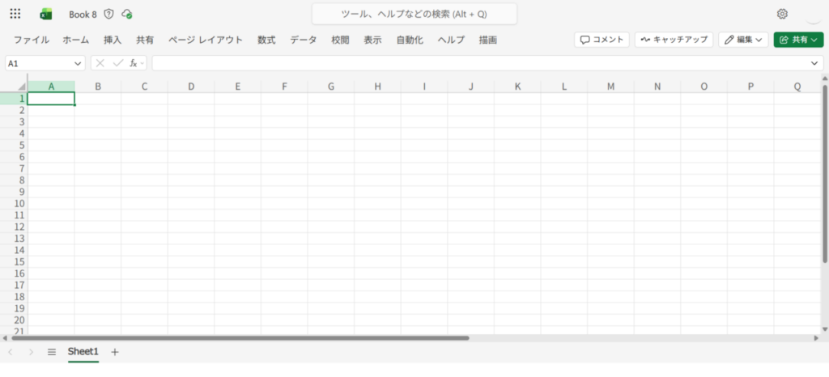This screenshot has width=829, height=377.
Task: Open the app launcher waffle icon
Action: [15, 14]
